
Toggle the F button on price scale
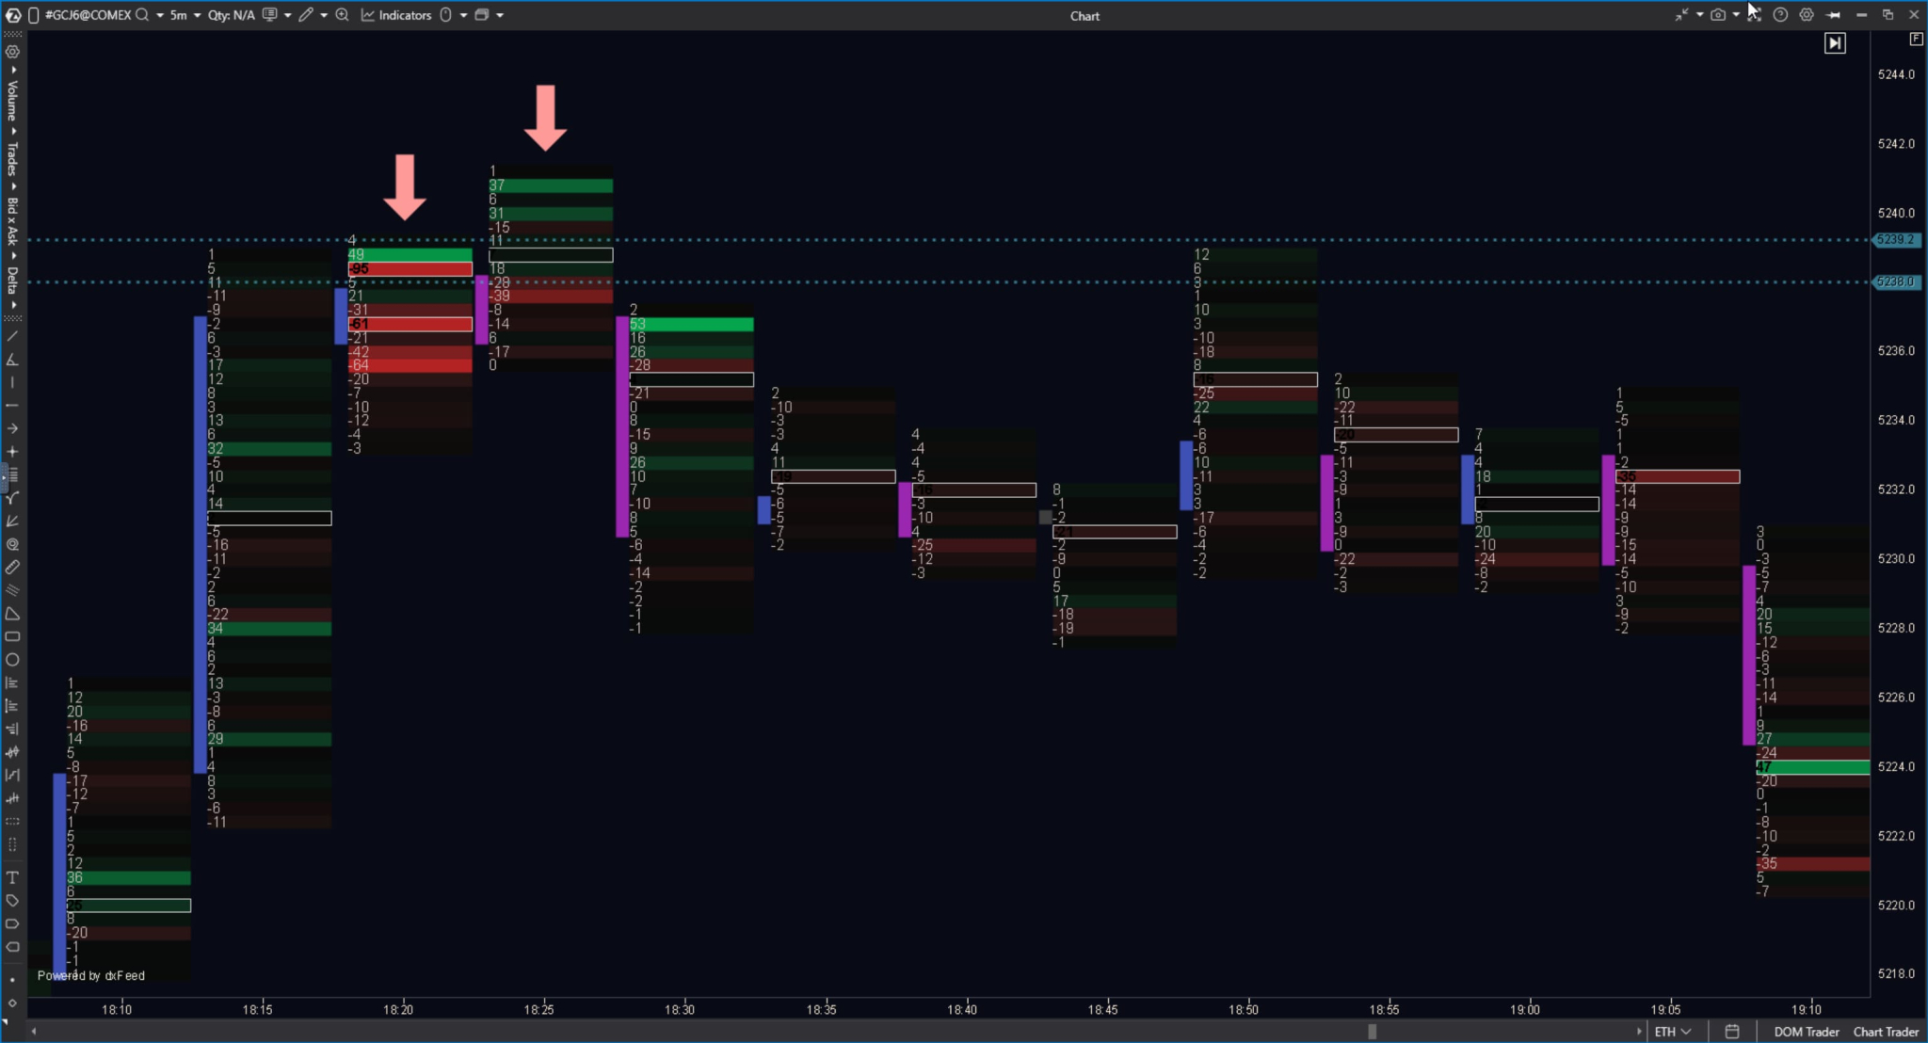1916,39
